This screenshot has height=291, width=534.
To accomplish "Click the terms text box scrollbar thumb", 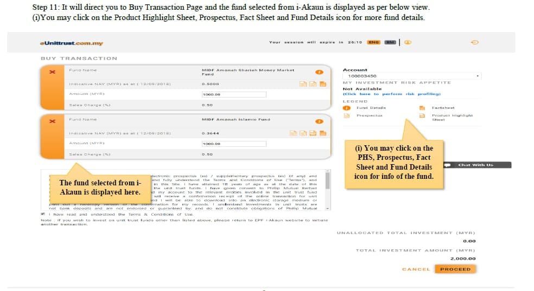I will (x=328, y=180).
